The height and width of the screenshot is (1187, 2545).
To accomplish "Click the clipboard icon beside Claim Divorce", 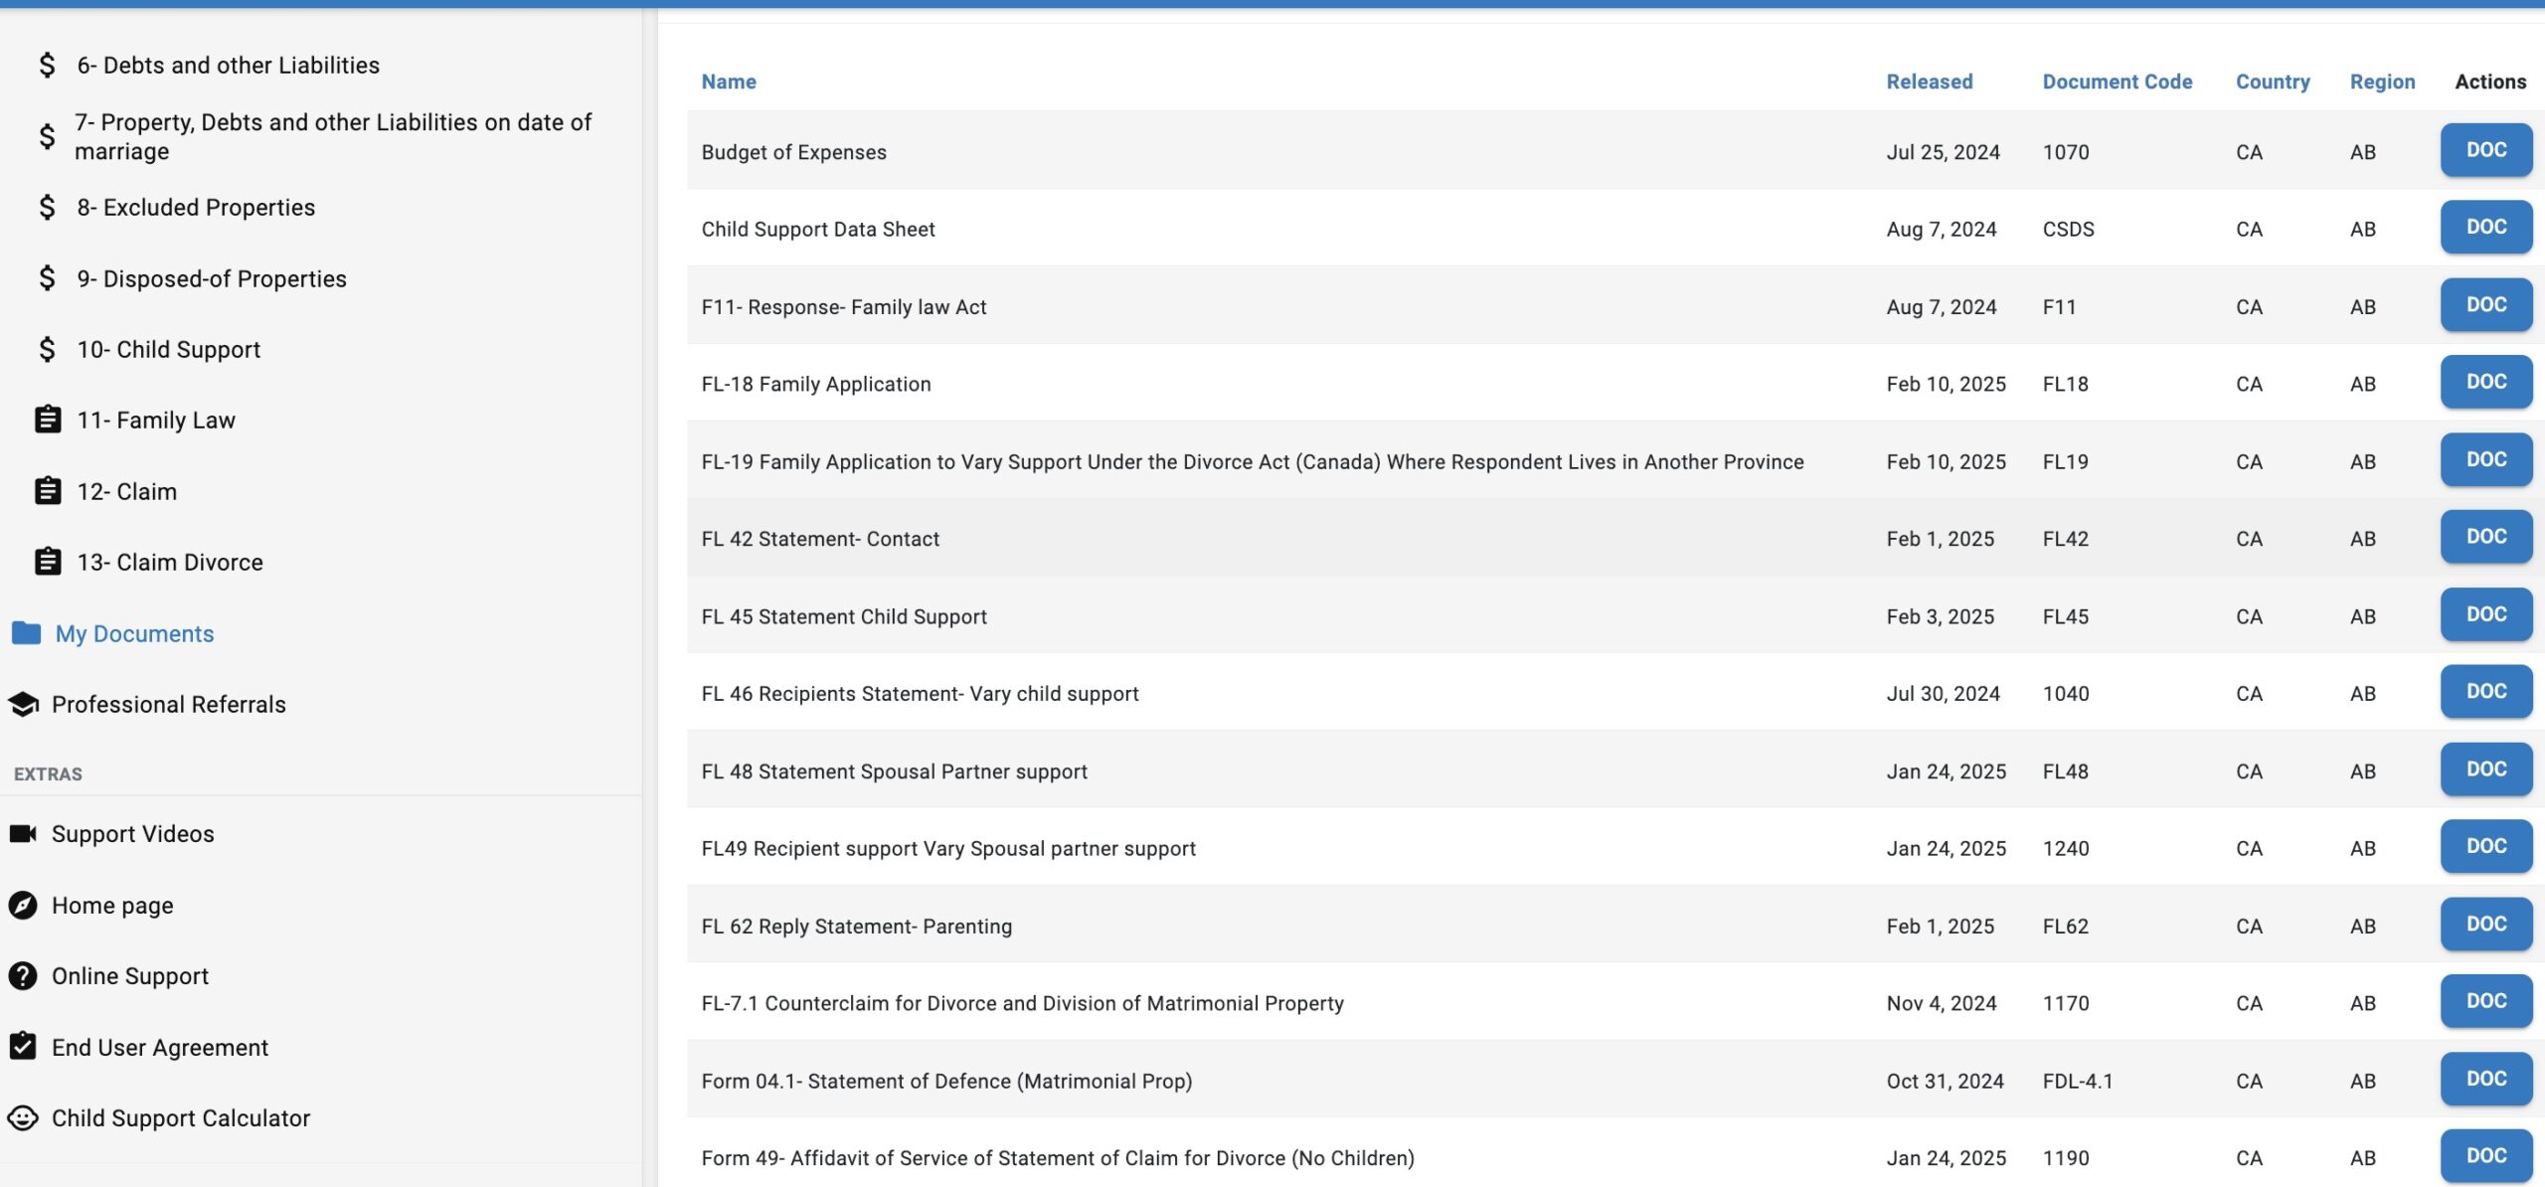I will pyautogui.click(x=48, y=562).
